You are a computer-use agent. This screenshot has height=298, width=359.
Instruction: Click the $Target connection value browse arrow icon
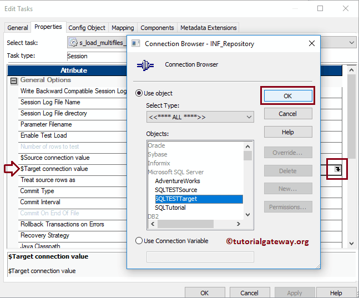coord(338,169)
